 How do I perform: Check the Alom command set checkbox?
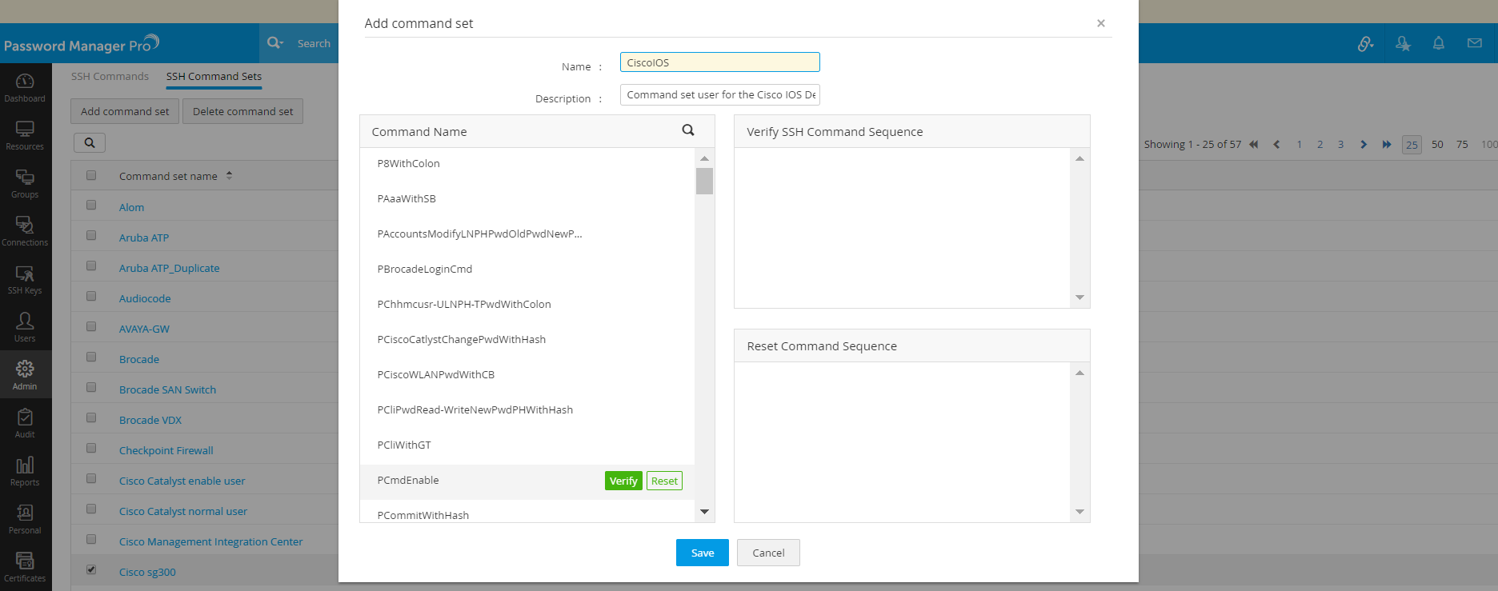pyautogui.click(x=91, y=206)
